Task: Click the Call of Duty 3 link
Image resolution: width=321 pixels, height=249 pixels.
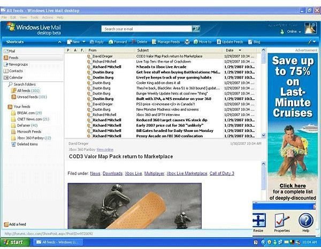Action: point(221,174)
